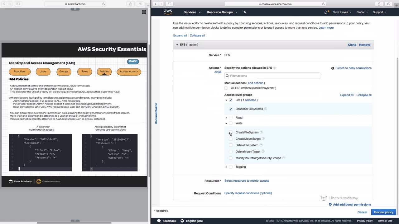Viewport: 399px width, 224px height.
Task: Enable the CreateFileSystem checkbox
Action: point(231,133)
